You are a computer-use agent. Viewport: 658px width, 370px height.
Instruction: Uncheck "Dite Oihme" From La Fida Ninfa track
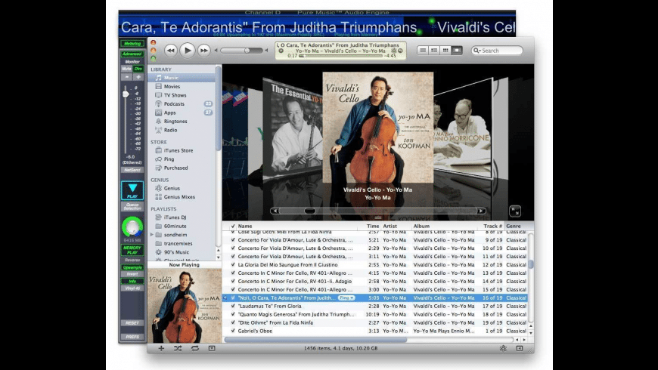[x=233, y=322]
